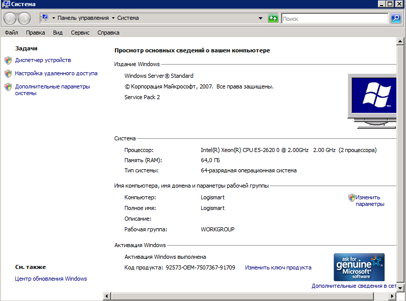This screenshot has width=406, height=301.
Task: Click horizontal scrollbar right arrow
Action: click(392, 296)
